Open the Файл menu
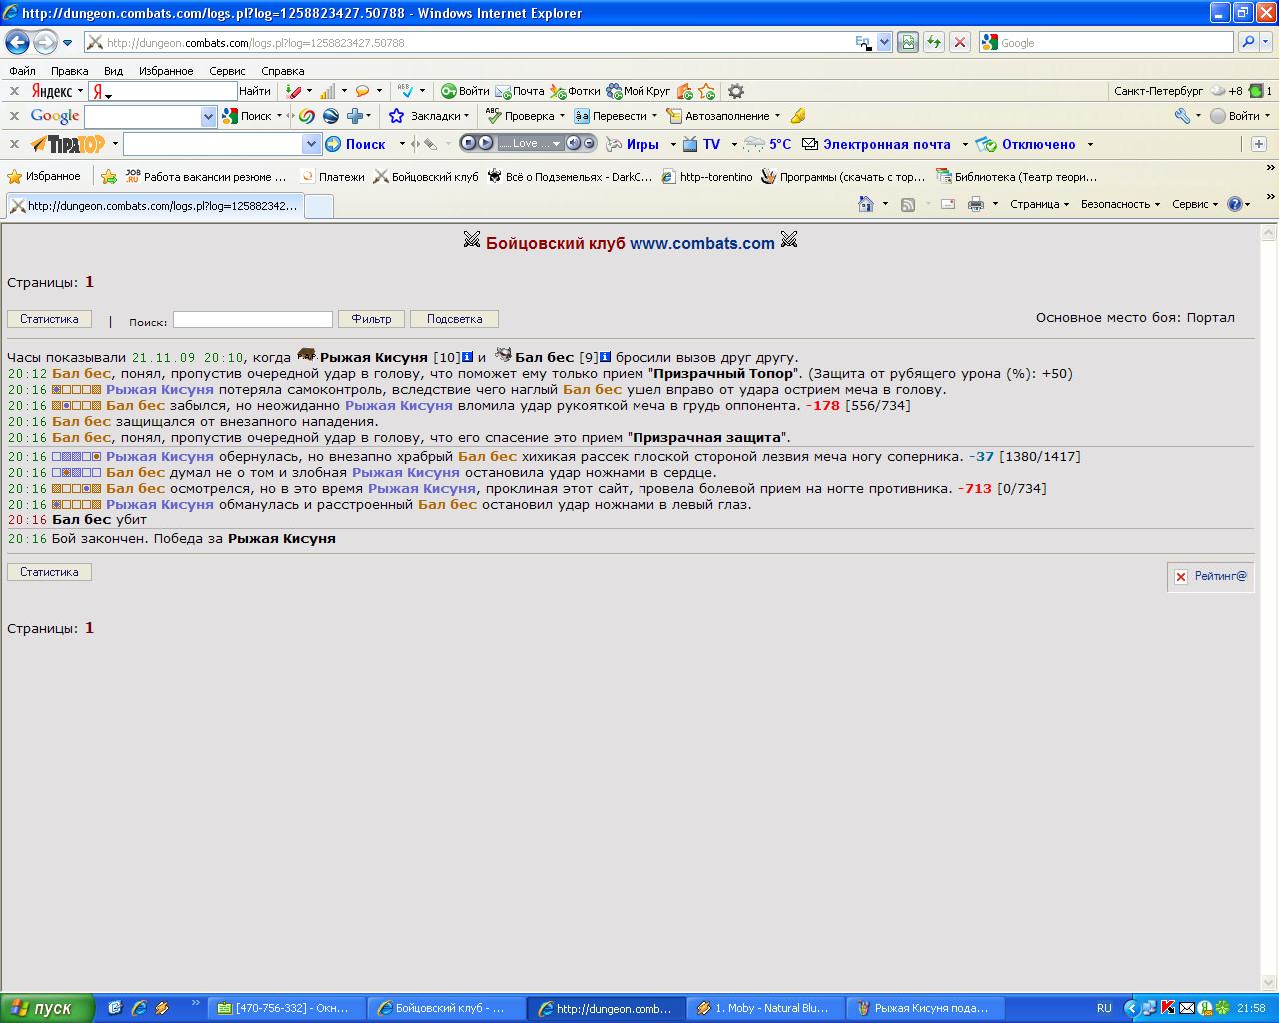 click(x=22, y=71)
